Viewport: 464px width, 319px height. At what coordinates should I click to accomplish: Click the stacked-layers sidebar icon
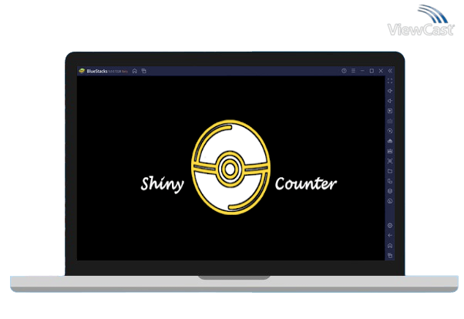point(390,191)
